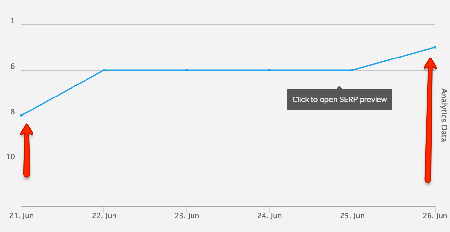This screenshot has width=450, height=232.
Task: Click the '25. Jun' x-axis label
Action: point(352,216)
